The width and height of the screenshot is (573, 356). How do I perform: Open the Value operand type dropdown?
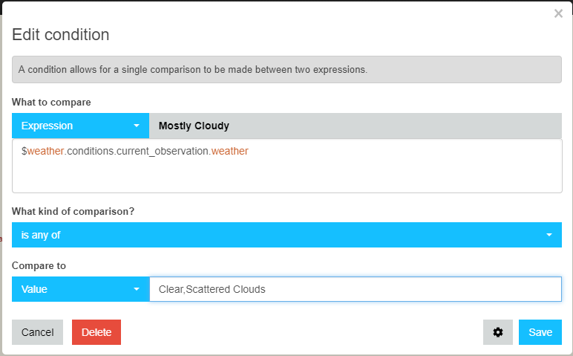click(80, 289)
